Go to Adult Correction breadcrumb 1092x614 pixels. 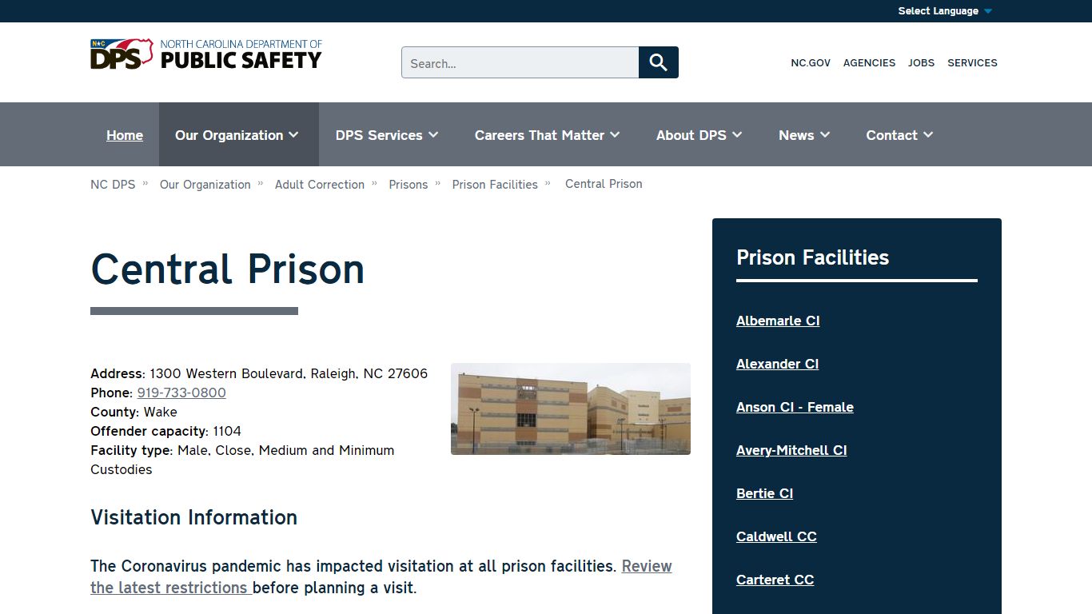pyautogui.click(x=320, y=184)
